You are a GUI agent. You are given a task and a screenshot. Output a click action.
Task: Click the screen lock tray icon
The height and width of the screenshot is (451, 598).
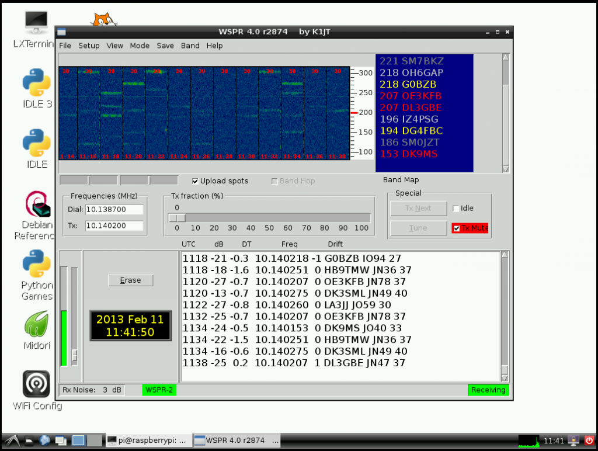(x=573, y=440)
